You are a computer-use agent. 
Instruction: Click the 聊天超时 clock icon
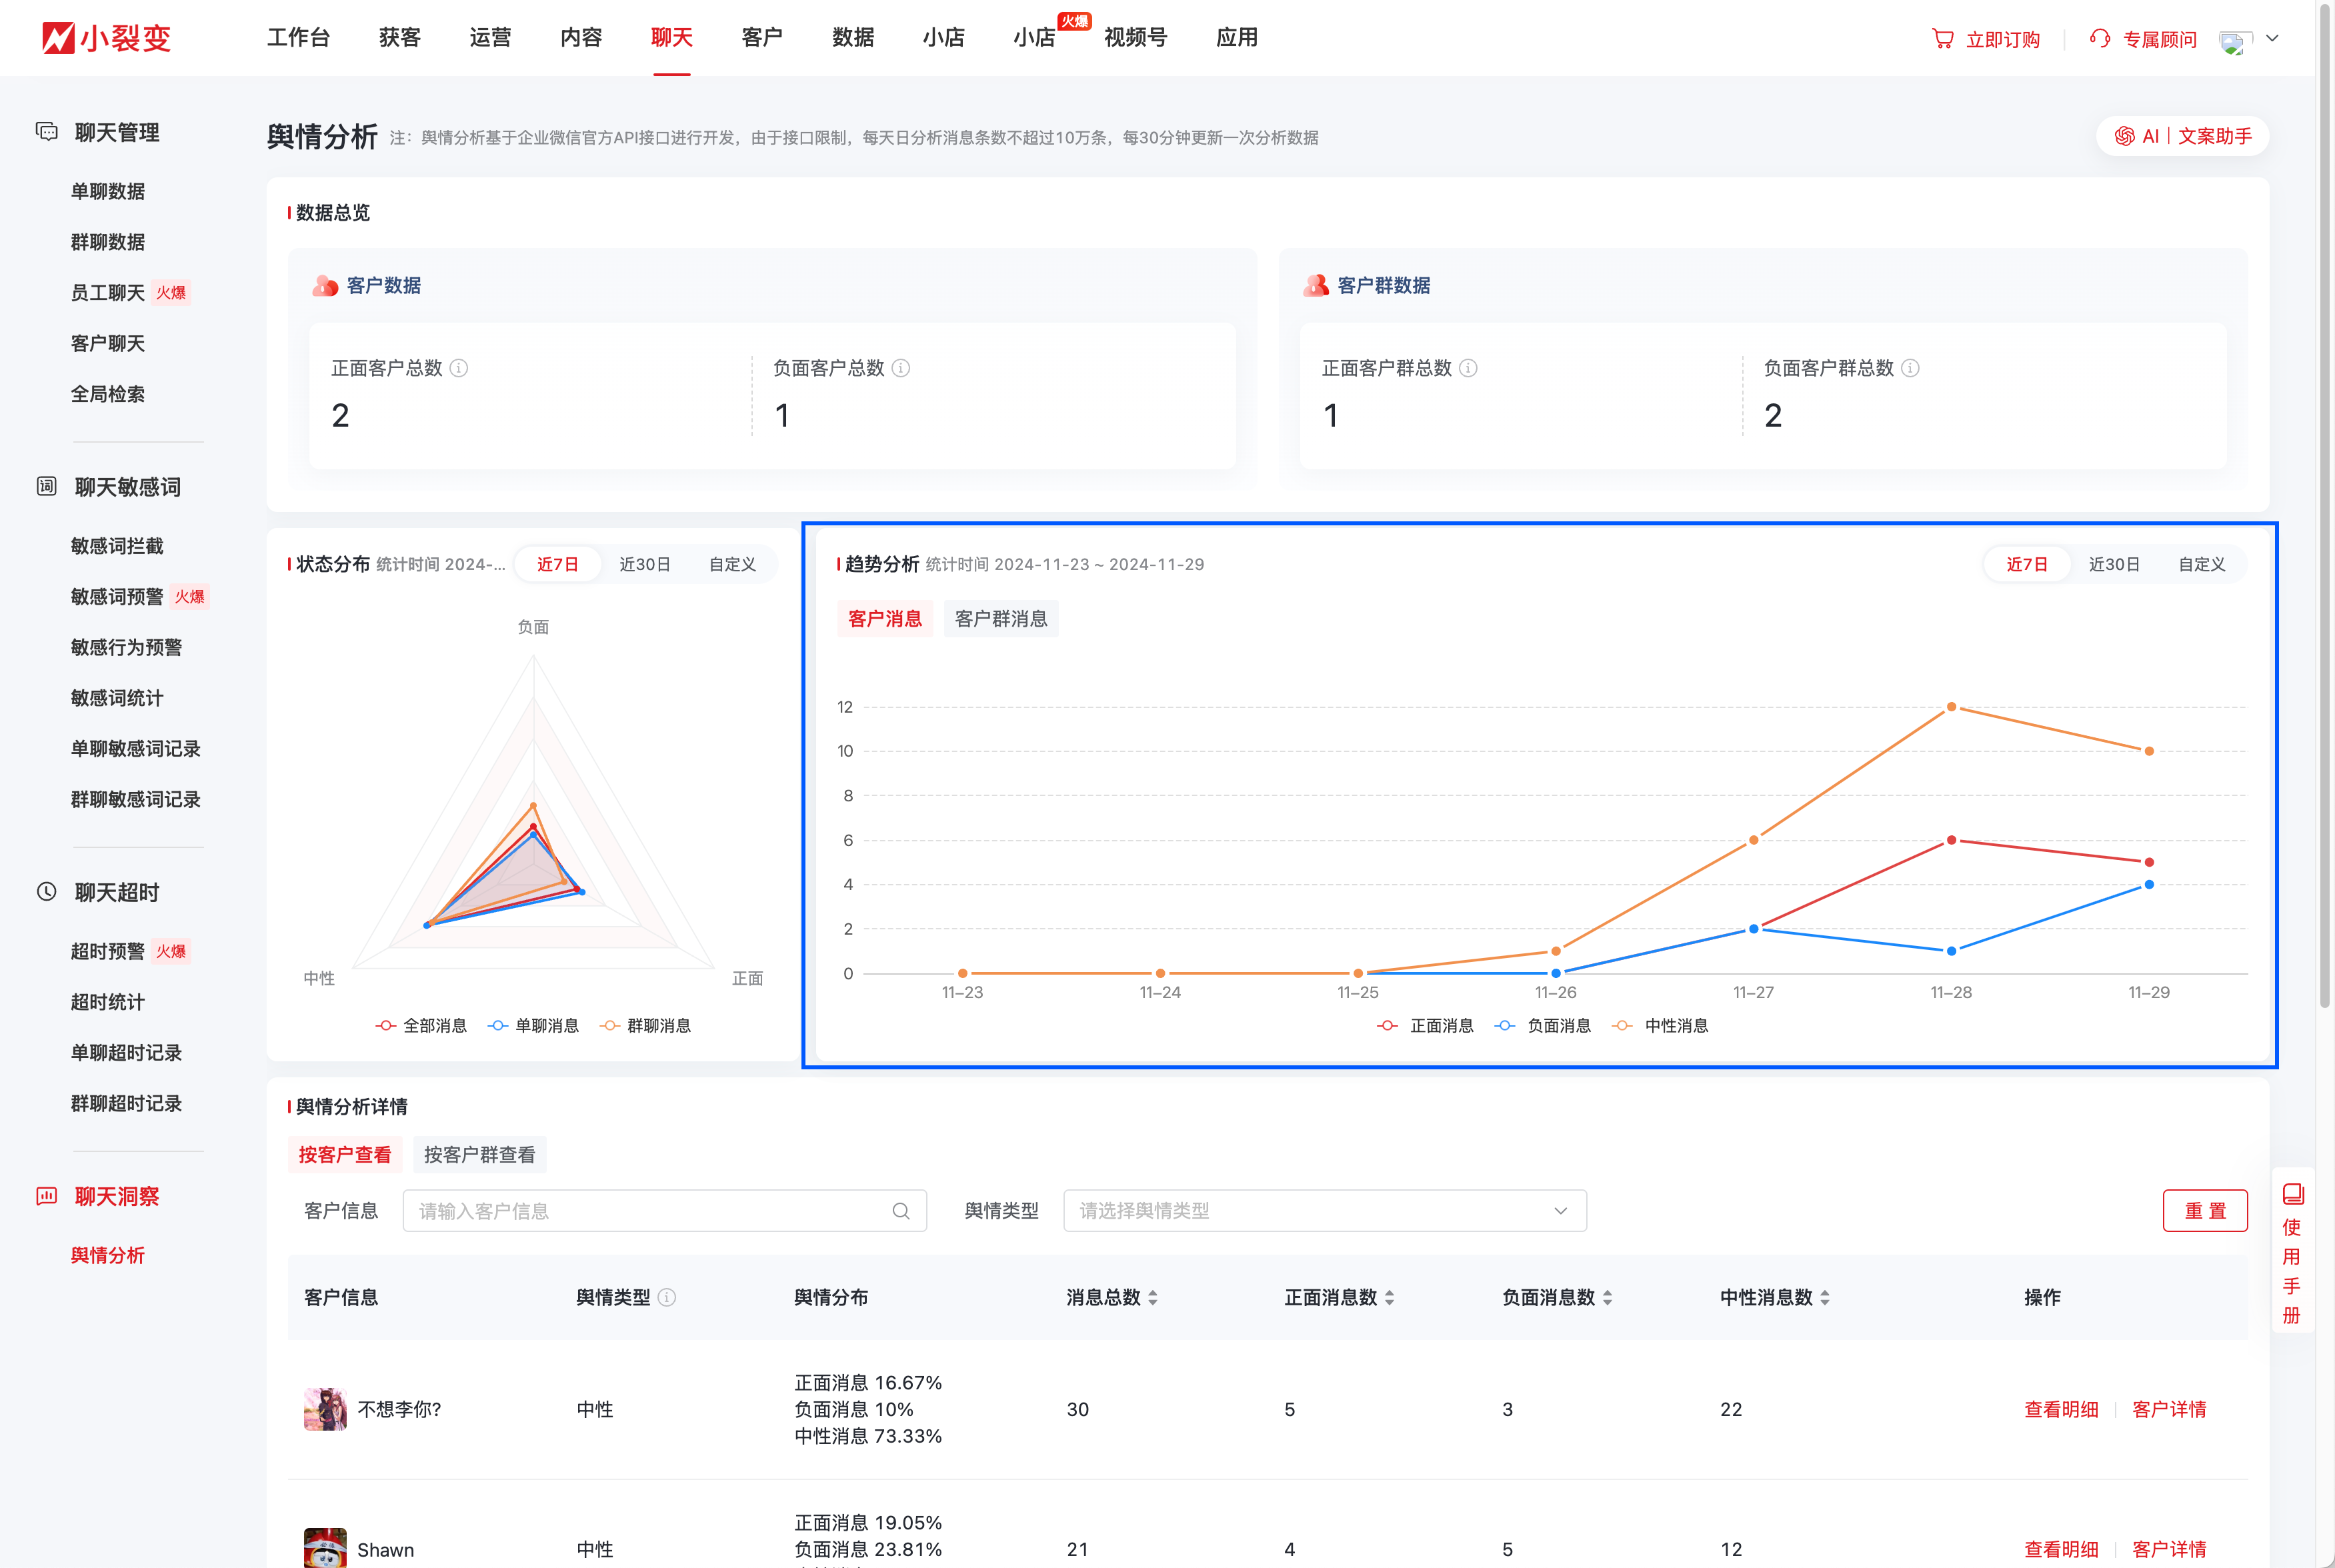(x=47, y=891)
